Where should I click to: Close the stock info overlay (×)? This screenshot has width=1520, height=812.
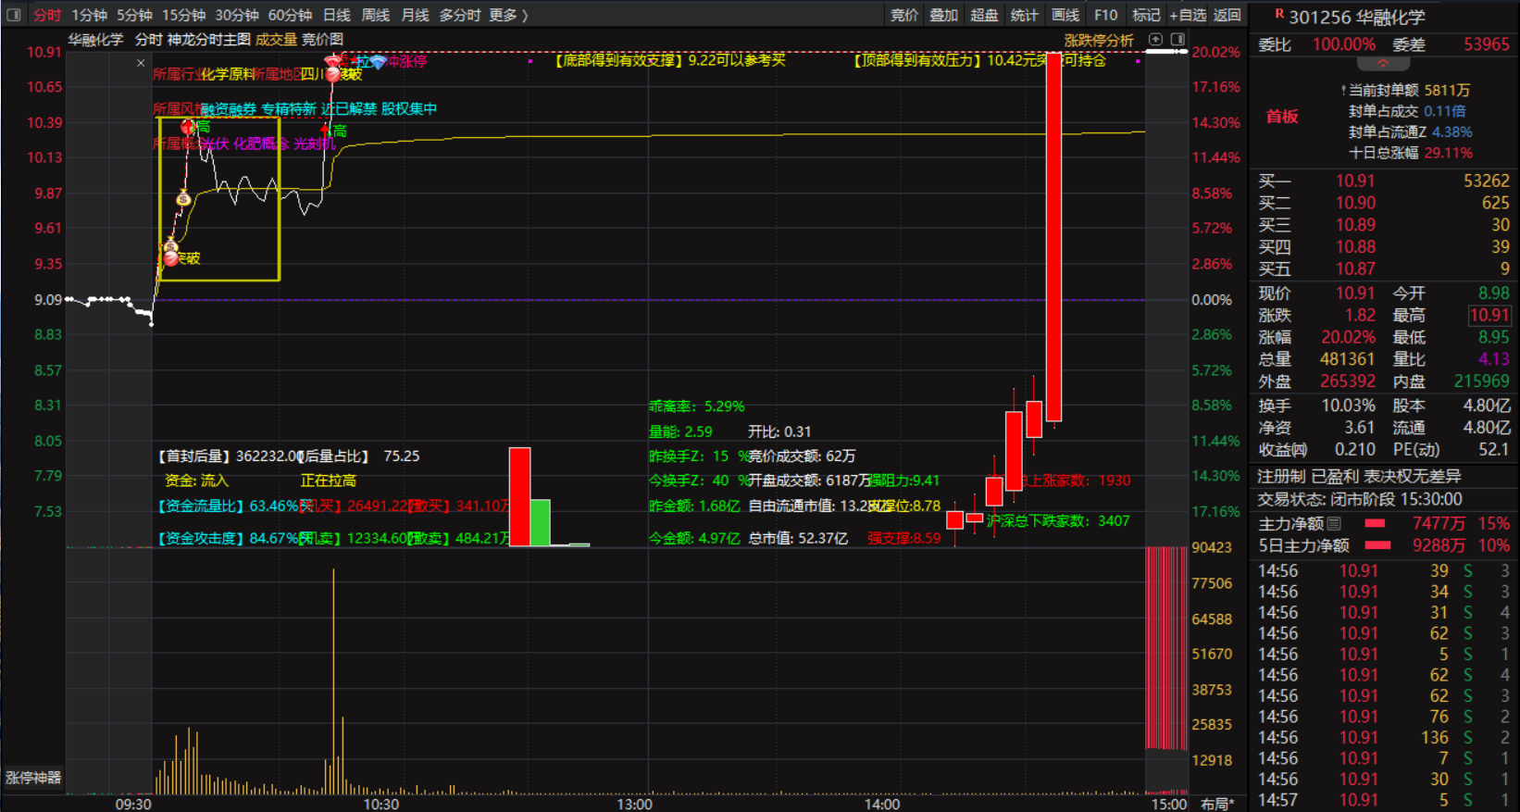tap(141, 63)
